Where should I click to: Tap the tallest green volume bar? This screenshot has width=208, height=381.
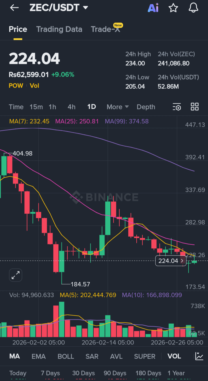[x=62, y=319]
